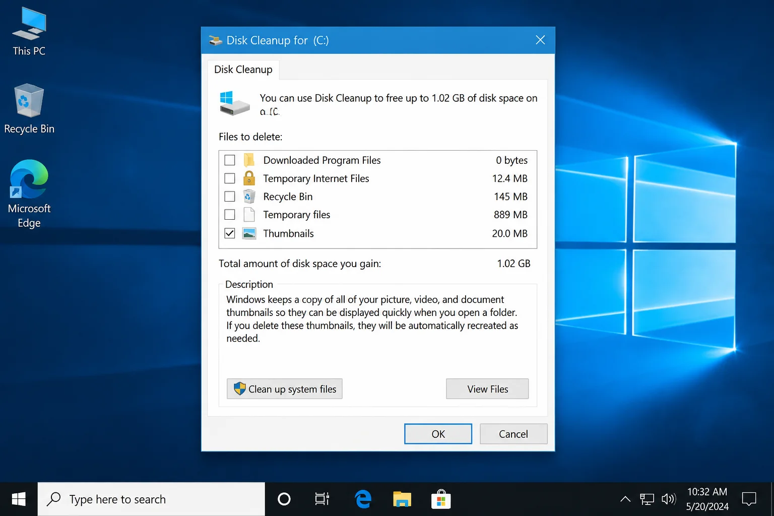Screen dimensions: 774x516
Task: Click the blank page icon beside Temporary files
Action: tap(249, 215)
